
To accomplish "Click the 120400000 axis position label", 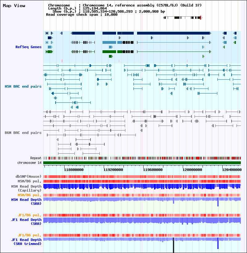I will [x=232, y=170].
